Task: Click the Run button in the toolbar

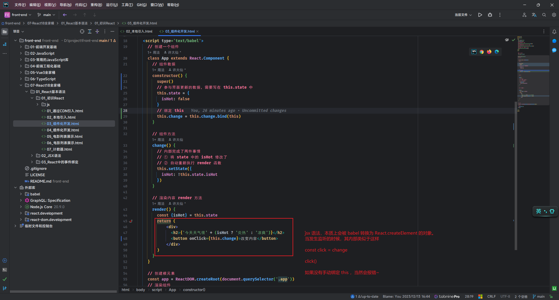Action: [480, 15]
